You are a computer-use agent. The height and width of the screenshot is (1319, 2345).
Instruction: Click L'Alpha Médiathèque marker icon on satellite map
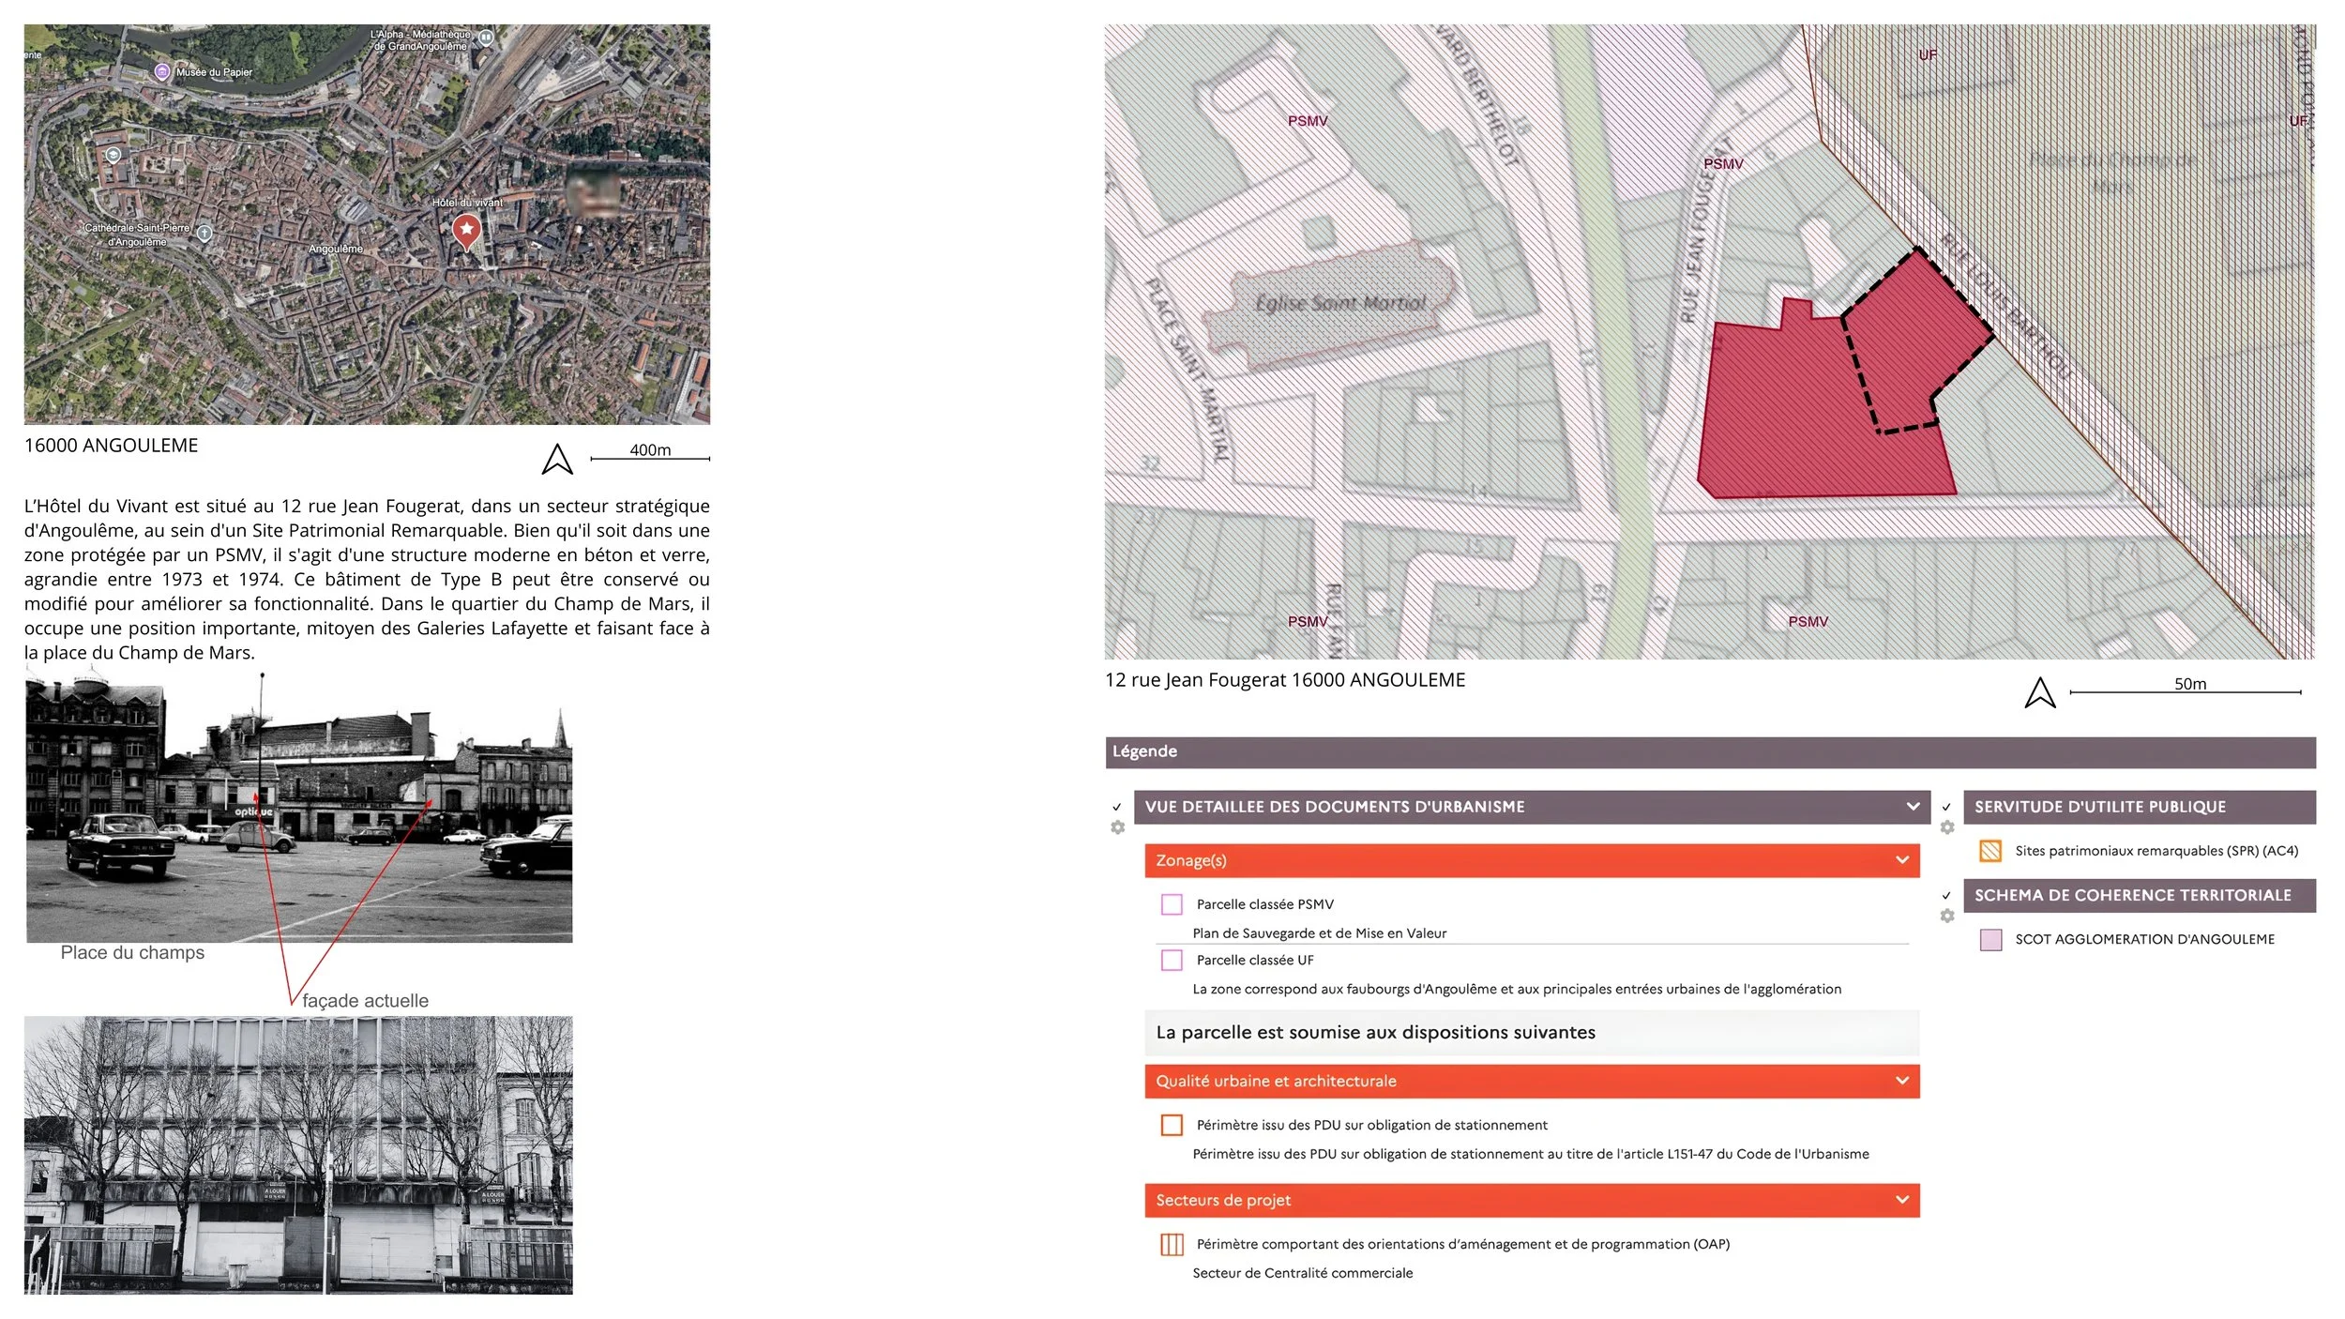point(486,38)
